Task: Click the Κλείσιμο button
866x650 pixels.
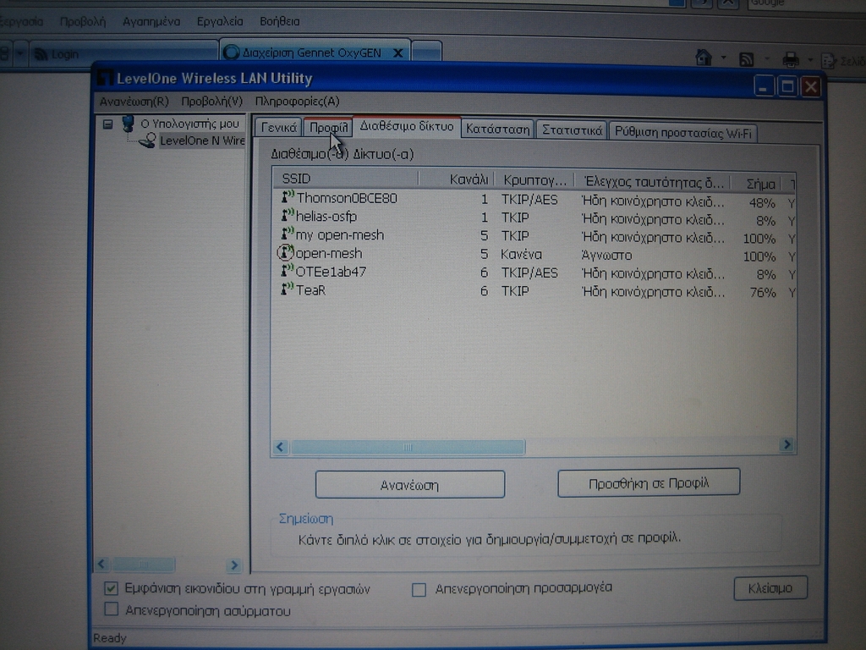Action: tap(770, 588)
